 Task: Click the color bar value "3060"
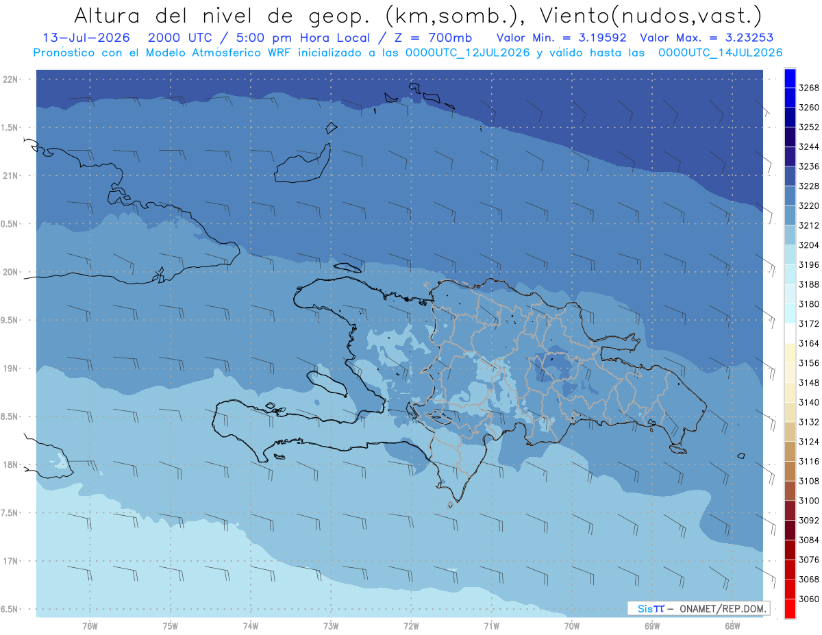pyautogui.click(x=809, y=599)
